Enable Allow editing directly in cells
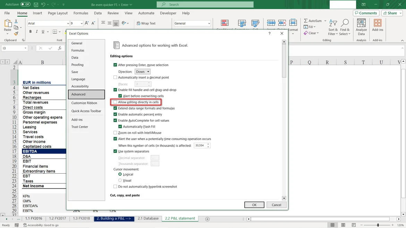 point(116,102)
